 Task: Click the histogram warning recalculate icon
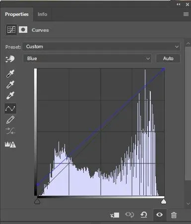pos(10,145)
